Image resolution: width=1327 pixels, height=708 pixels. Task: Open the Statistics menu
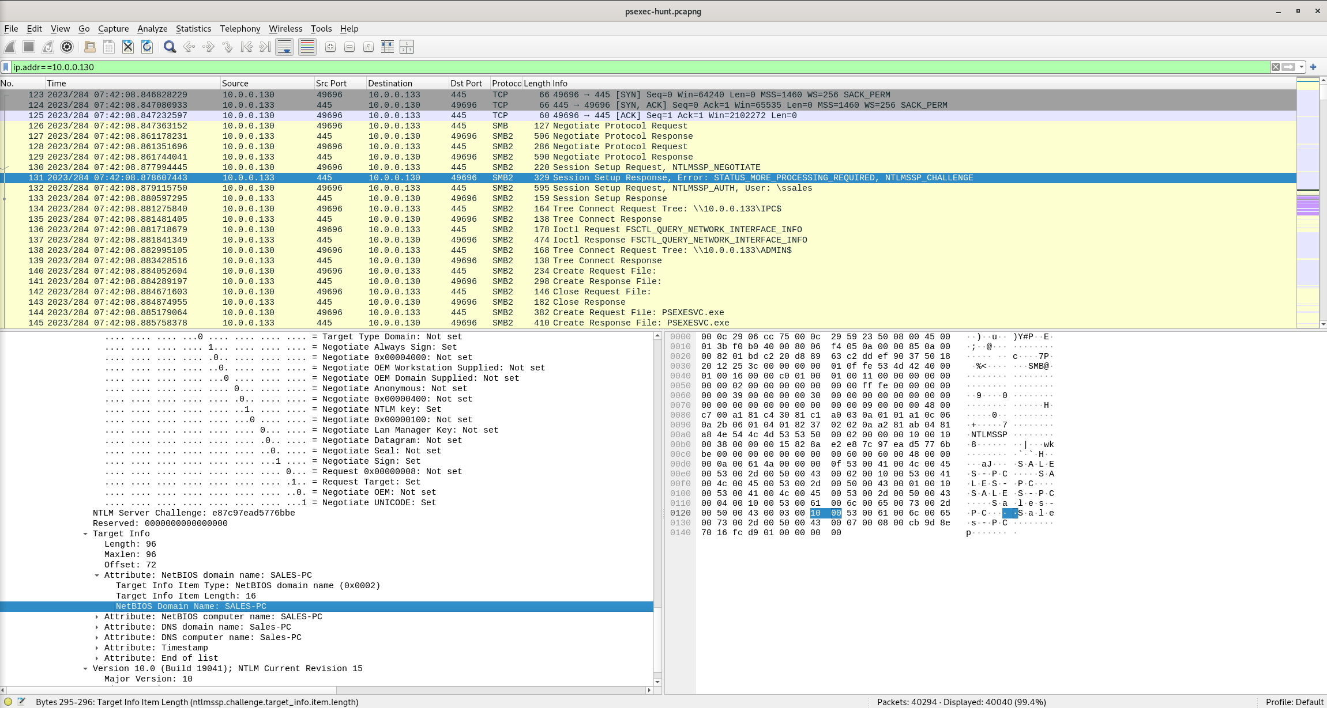click(193, 29)
